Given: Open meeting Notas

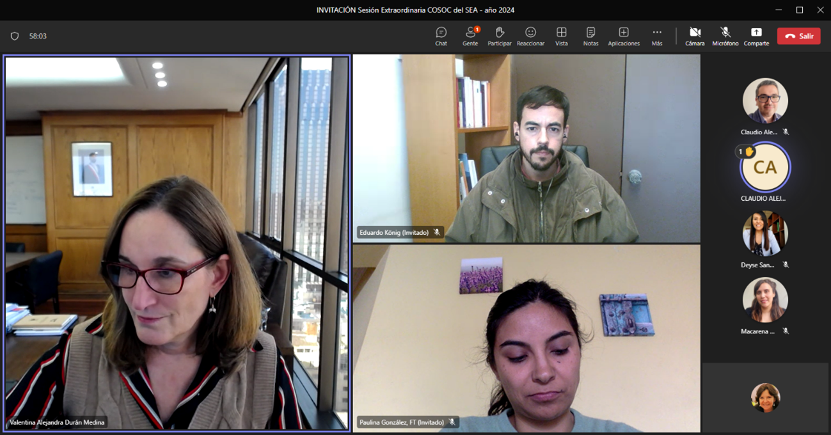Looking at the screenshot, I should (x=590, y=36).
